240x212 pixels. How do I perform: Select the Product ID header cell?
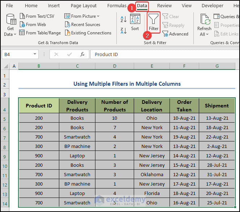pyautogui.click(x=39, y=106)
